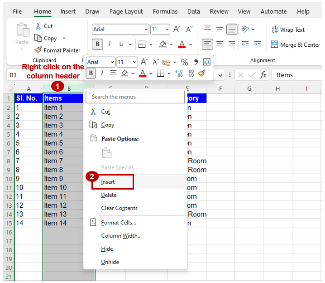Choose Column Width... from context menu
This screenshot has width=325, height=283.
tap(135, 236)
